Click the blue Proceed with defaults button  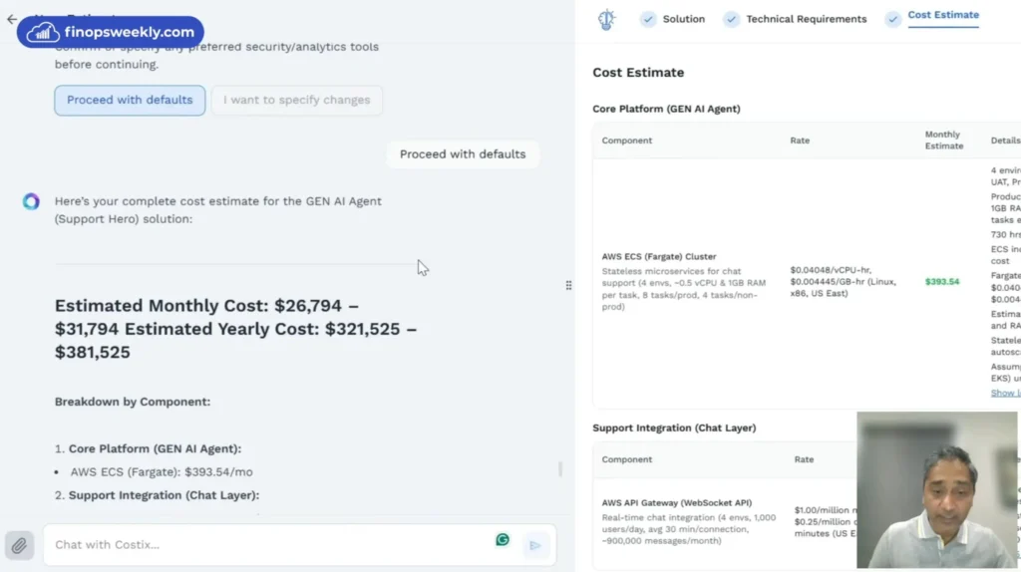tap(130, 101)
